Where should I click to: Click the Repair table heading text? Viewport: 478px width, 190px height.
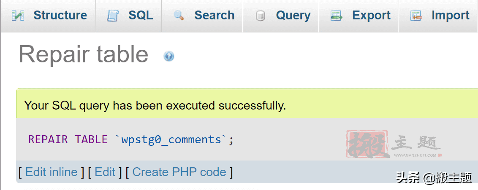(x=83, y=55)
